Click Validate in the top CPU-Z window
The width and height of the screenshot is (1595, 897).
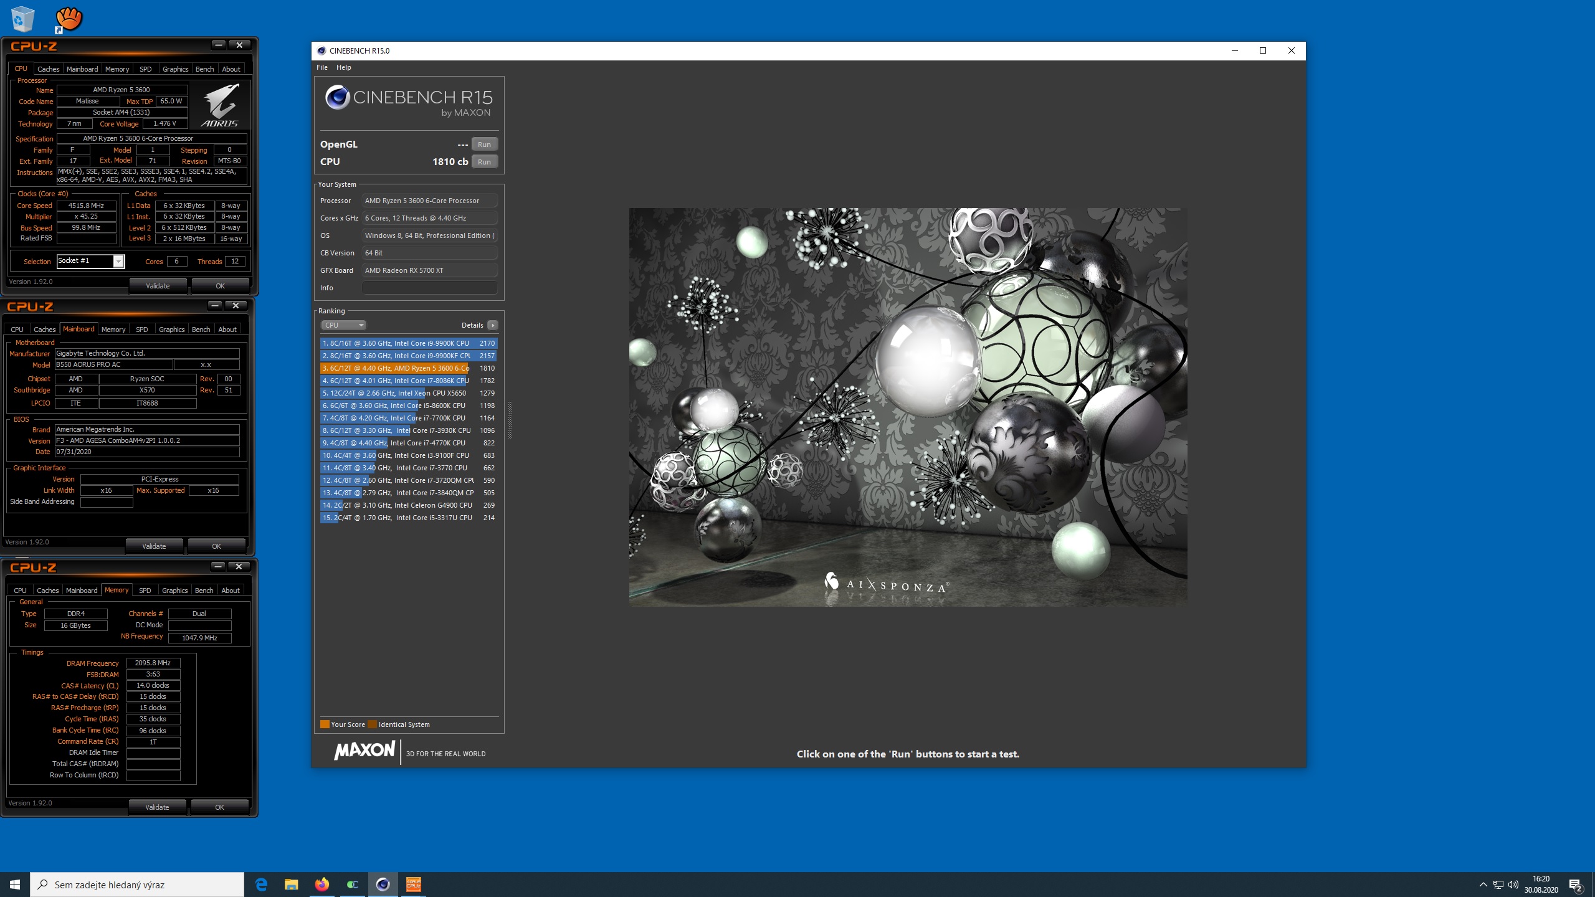[x=158, y=286]
